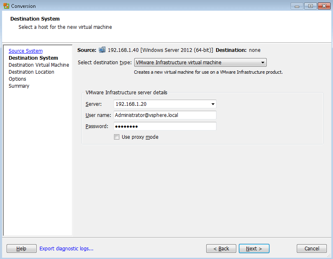Open the destination type dropdown
The width and height of the screenshot is (333, 259).
click(200, 63)
